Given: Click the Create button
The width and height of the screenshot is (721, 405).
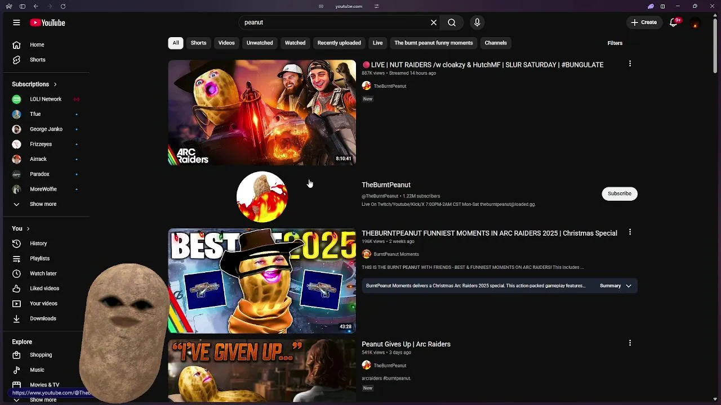Looking at the screenshot, I should (644, 22).
